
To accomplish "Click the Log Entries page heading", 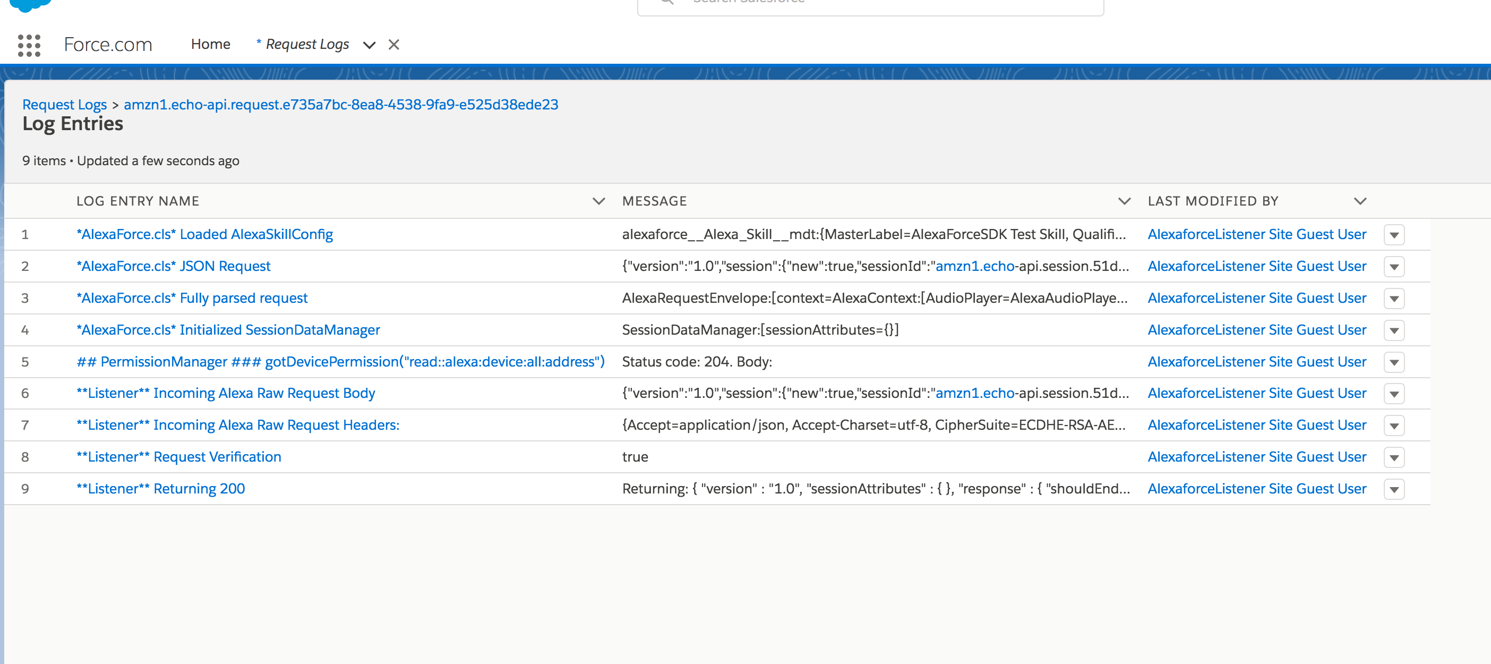I will pyautogui.click(x=72, y=123).
